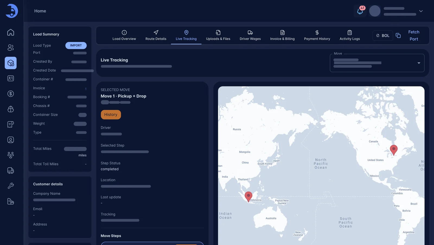Image resolution: width=434 pixels, height=245 pixels.
Task: Click the Invoice dash link value
Action: pos(86,88)
